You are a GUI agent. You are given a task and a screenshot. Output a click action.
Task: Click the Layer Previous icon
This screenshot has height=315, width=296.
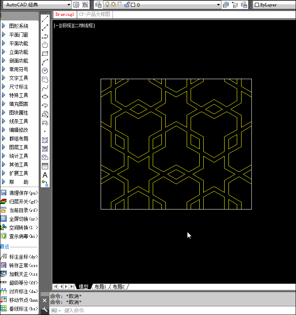pyautogui.click(x=235, y=5)
